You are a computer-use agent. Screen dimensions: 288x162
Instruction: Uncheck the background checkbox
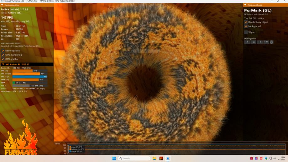[x=246, y=26]
